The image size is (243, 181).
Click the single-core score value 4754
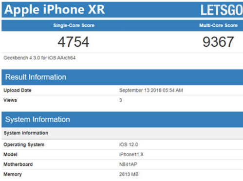click(74, 42)
